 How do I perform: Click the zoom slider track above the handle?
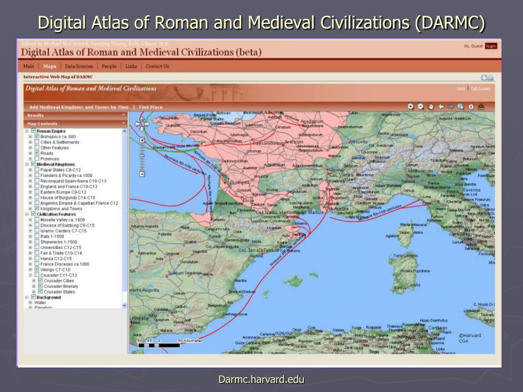pos(142,149)
